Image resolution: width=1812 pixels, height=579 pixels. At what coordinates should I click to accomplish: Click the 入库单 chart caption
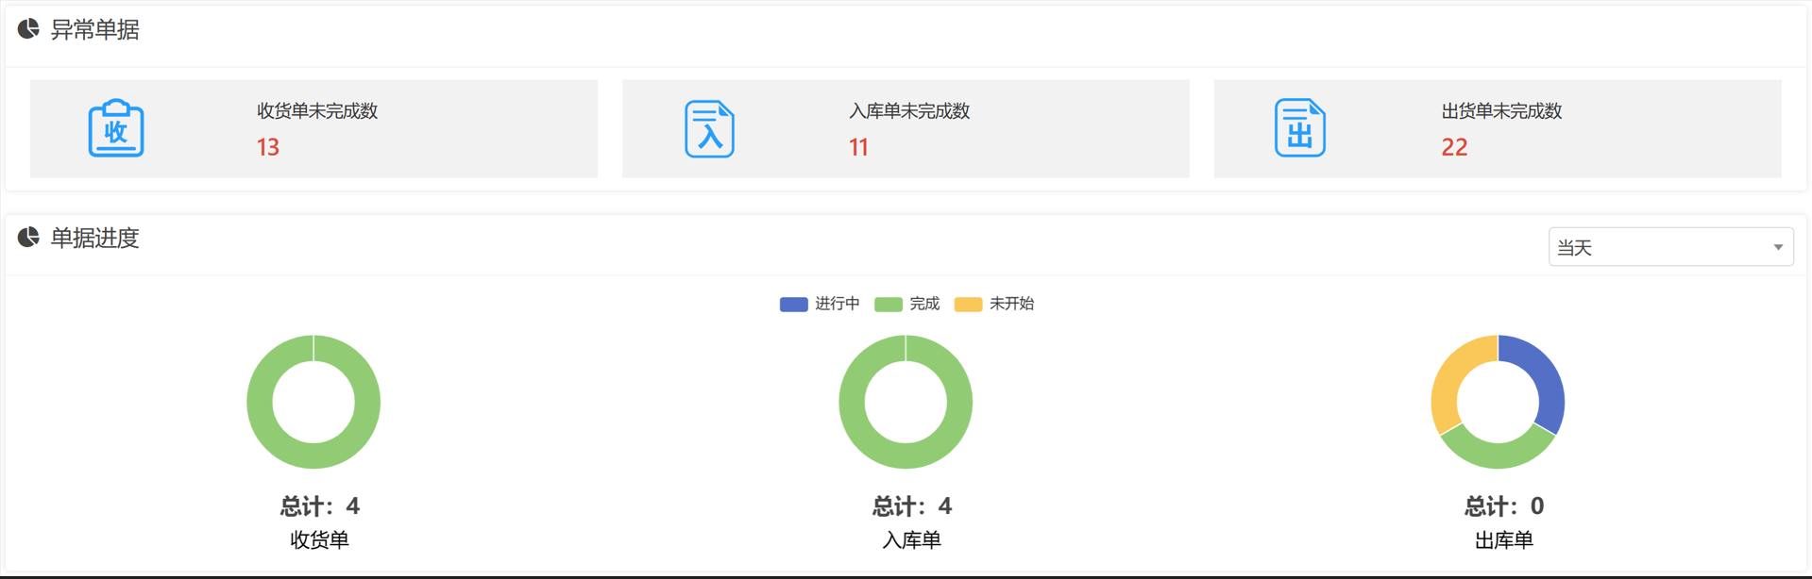[x=911, y=540]
